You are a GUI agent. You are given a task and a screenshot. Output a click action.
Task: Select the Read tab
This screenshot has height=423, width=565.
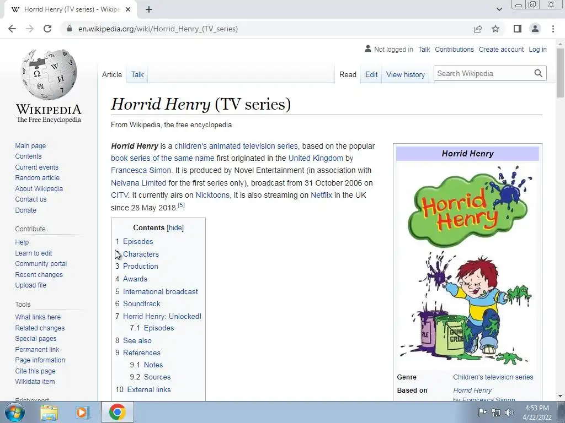click(x=348, y=74)
